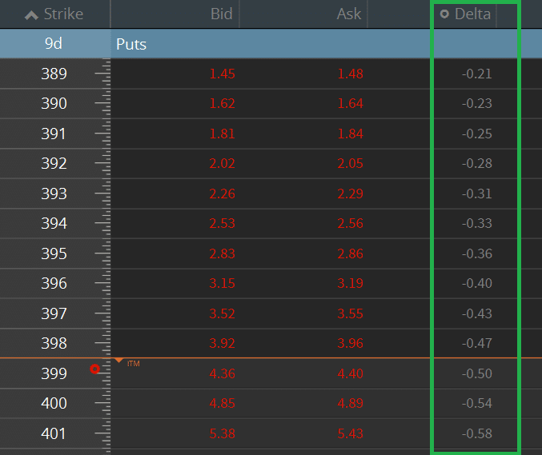Image resolution: width=542 pixels, height=455 pixels.
Task: Click the circle icon beside Delta
Action: [444, 14]
